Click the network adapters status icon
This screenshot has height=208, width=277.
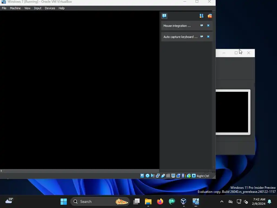(158, 175)
